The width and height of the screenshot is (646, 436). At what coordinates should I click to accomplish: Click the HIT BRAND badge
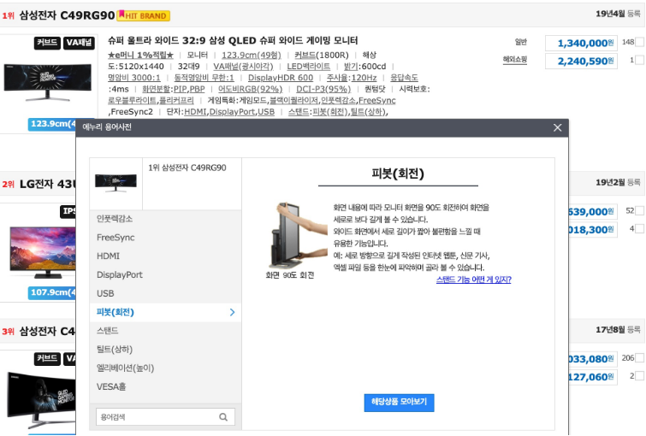(144, 15)
